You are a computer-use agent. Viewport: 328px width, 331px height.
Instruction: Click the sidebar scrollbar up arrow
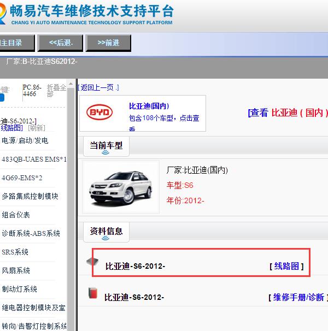pyautogui.click(x=71, y=84)
